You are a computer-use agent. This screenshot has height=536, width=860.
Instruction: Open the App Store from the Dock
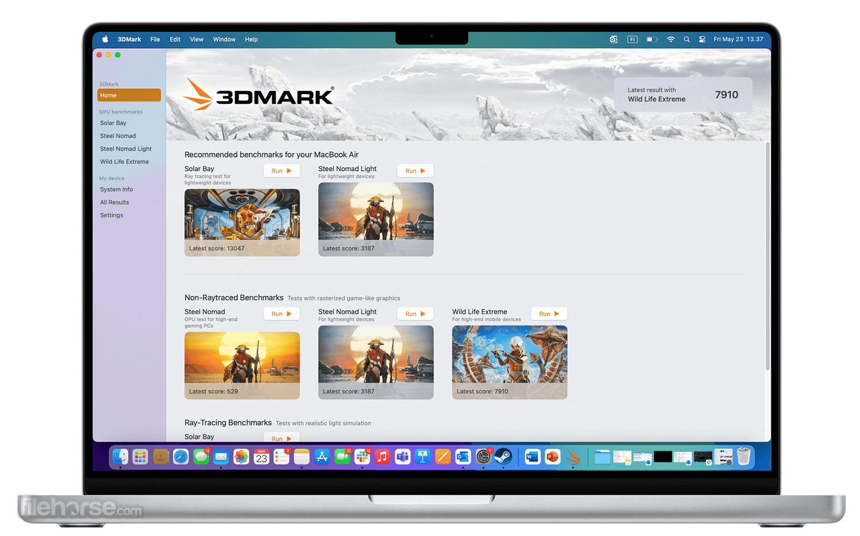[x=322, y=457]
